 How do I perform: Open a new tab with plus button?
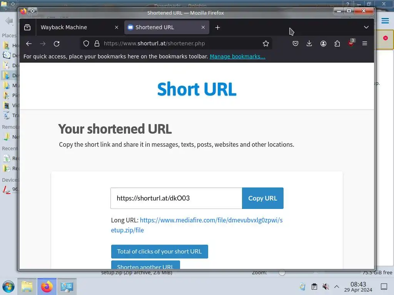[218, 27]
